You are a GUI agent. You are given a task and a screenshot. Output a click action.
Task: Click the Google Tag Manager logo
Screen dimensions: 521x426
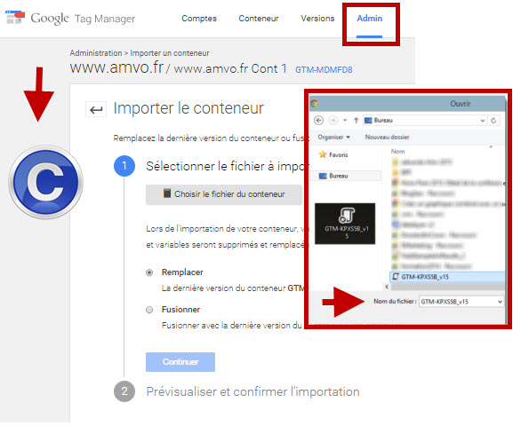coord(70,19)
